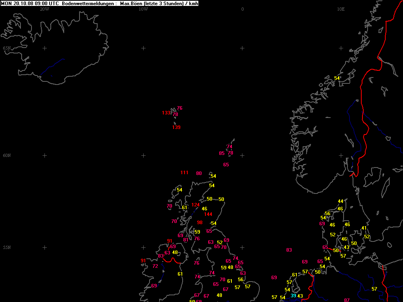The height and width of the screenshot is (302, 403).
Task: Select the 87 value at bottom edge
Action: [x=347, y=300]
